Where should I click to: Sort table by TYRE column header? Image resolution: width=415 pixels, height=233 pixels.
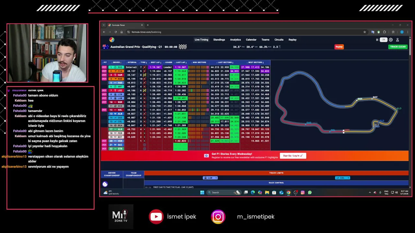tap(143, 62)
